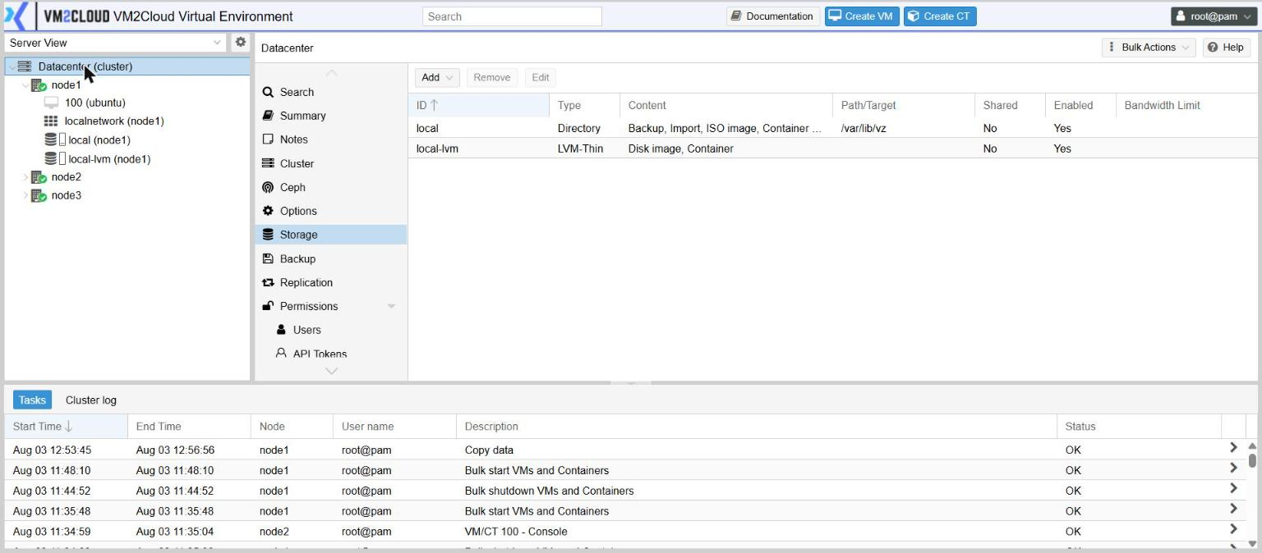
Task: Open the root@pam user menu
Action: (1213, 16)
